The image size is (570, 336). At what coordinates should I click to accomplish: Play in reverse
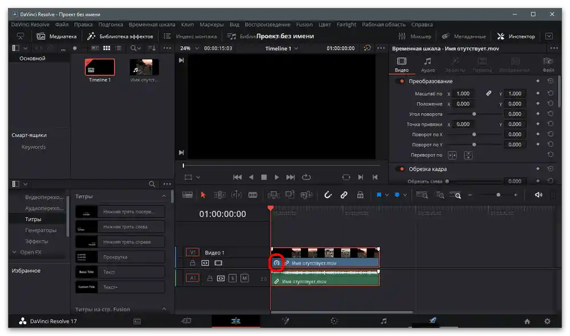click(251, 177)
